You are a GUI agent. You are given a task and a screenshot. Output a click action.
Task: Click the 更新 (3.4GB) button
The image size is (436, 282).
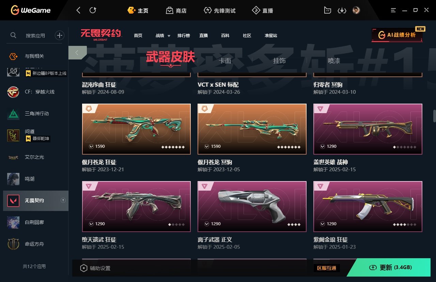pos(391,267)
